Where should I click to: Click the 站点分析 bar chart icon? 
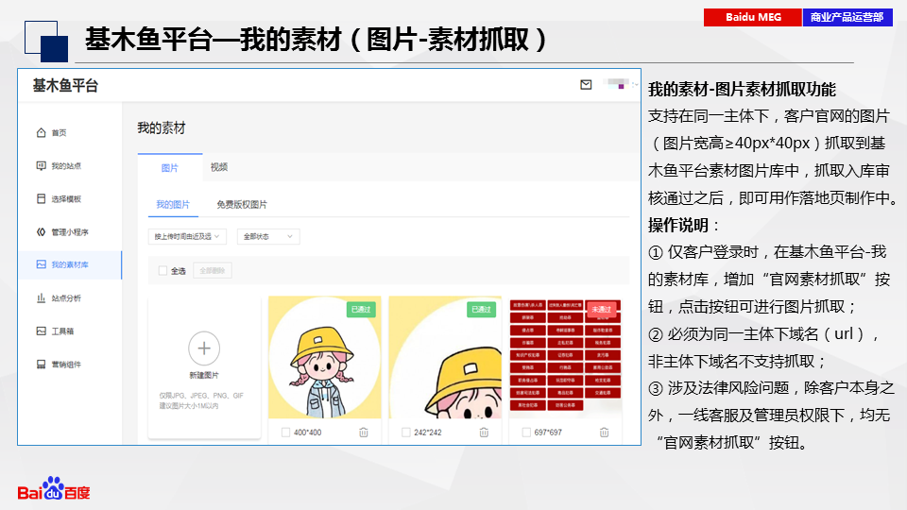point(41,297)
